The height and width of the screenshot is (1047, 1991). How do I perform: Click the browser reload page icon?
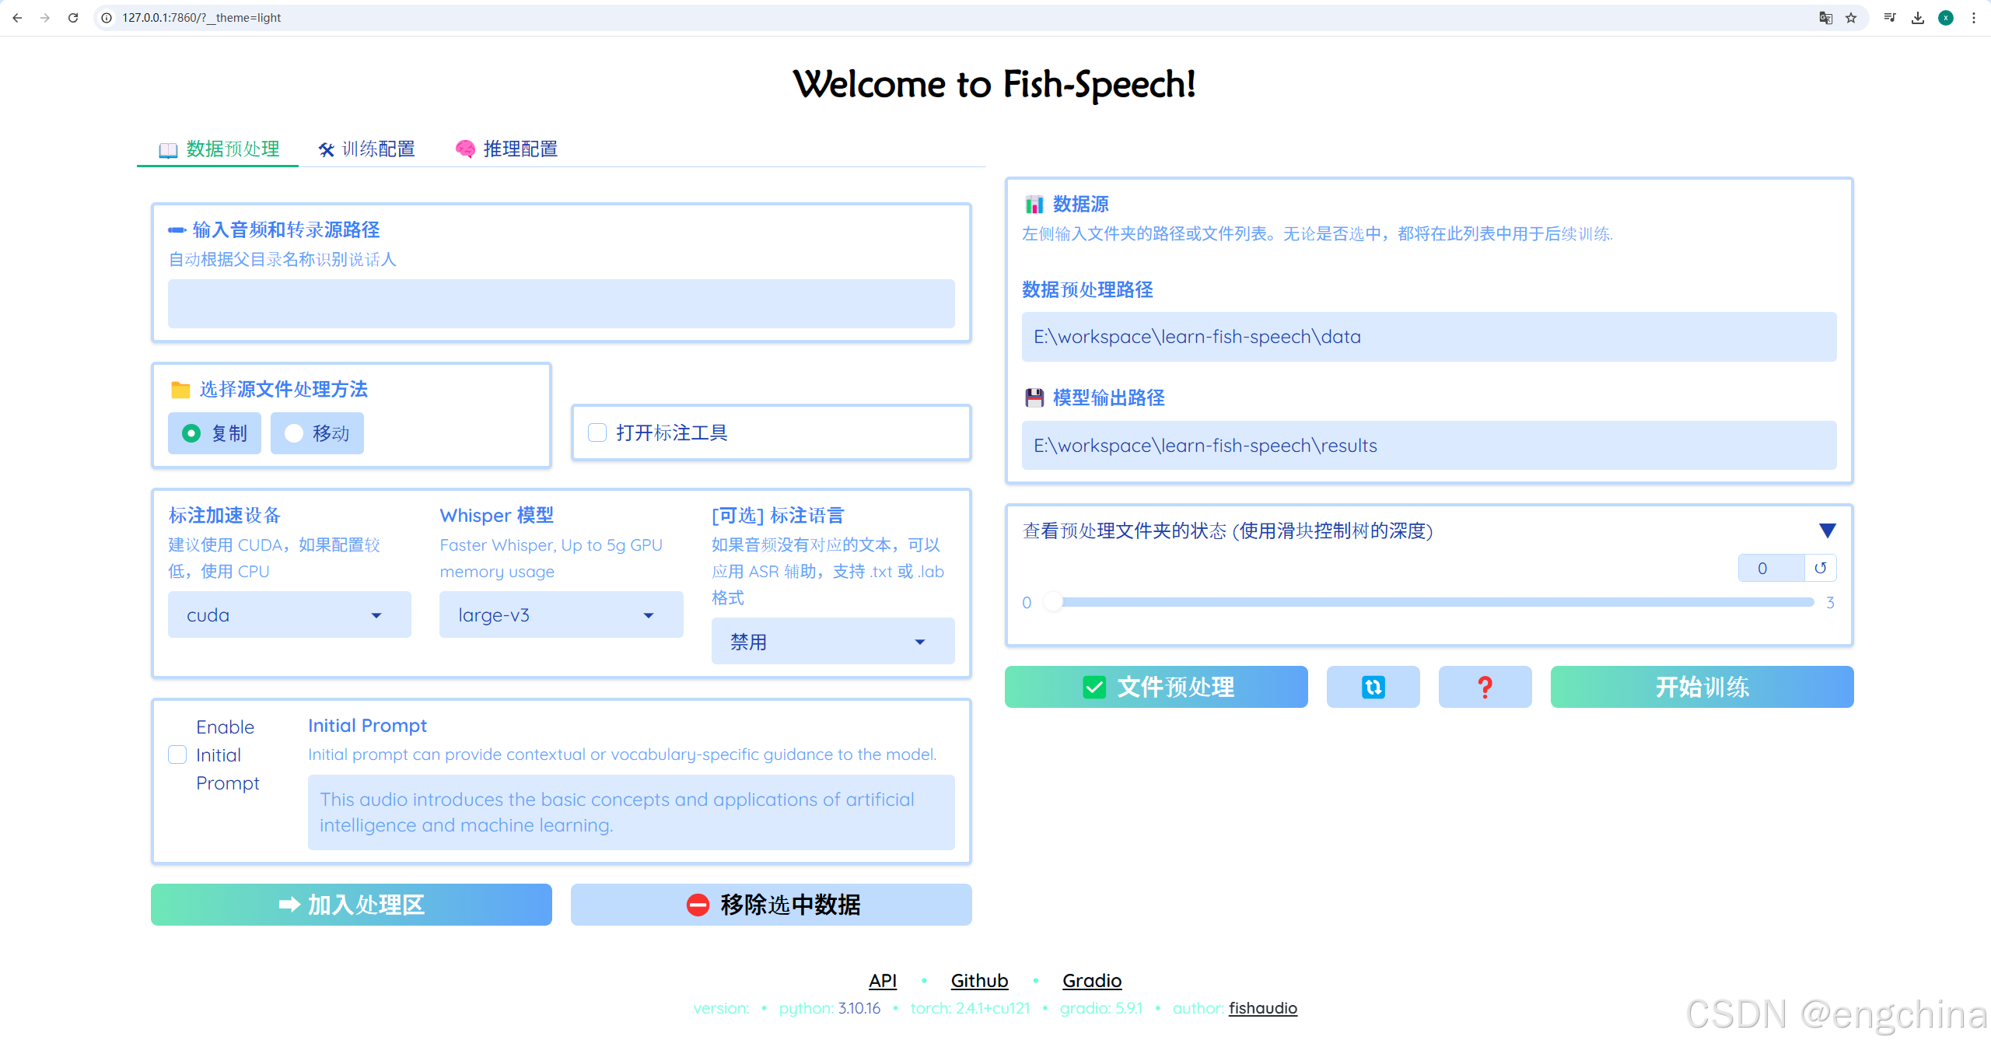click(x=73, y=17)
